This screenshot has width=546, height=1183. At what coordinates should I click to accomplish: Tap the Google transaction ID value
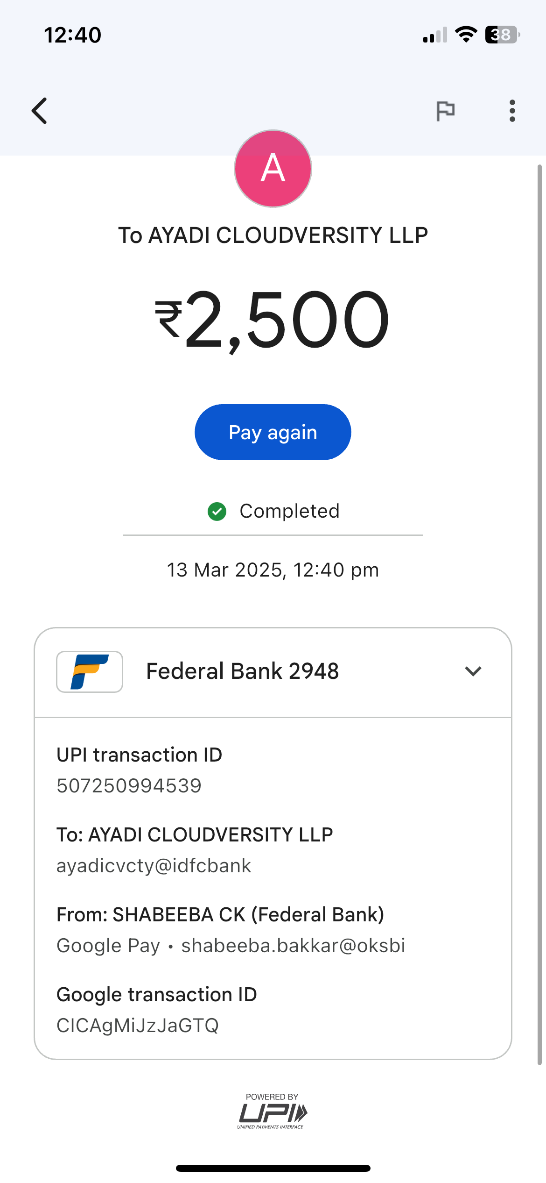(x=138, y=1026)
